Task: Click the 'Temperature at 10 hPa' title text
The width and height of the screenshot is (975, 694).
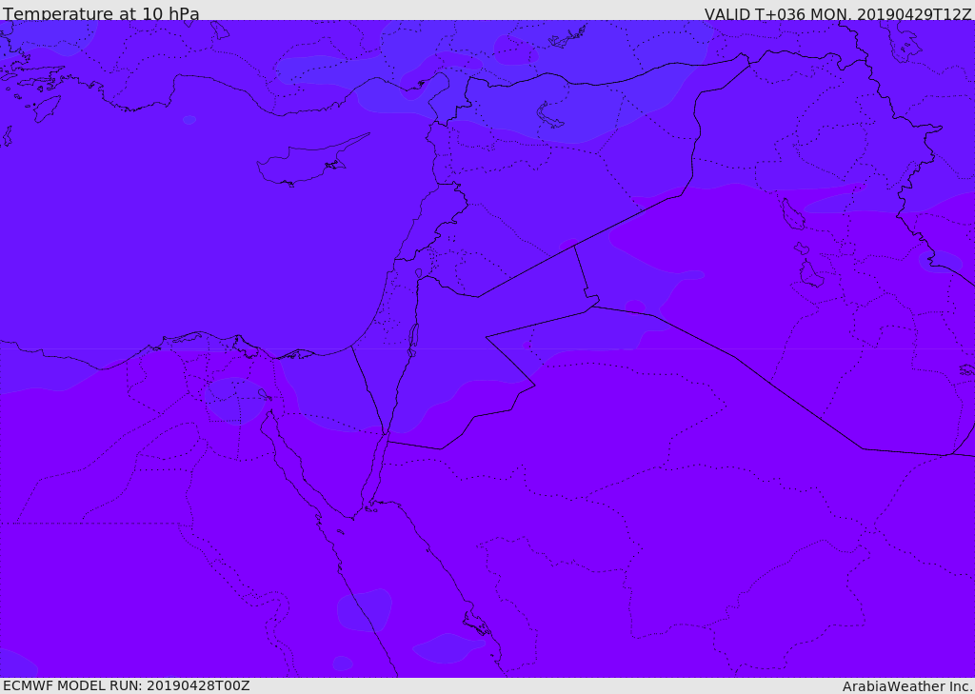Action: click(101, 13)
